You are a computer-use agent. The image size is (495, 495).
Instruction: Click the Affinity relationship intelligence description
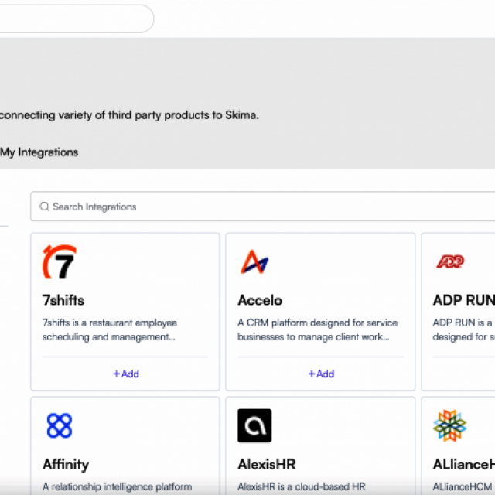[117, 486]
